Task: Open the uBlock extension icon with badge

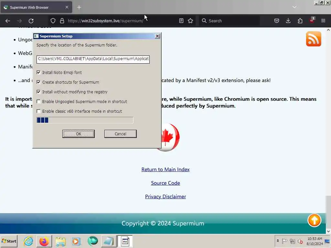Action: (x=312, y=20)
